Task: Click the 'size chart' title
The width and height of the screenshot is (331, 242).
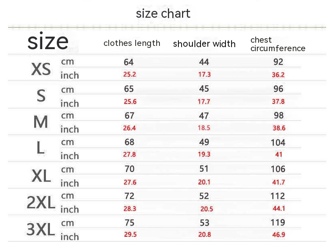Action: (163, 14)
